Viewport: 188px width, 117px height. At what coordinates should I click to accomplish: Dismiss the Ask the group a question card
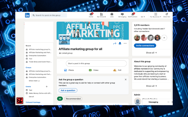pos(125,80)
